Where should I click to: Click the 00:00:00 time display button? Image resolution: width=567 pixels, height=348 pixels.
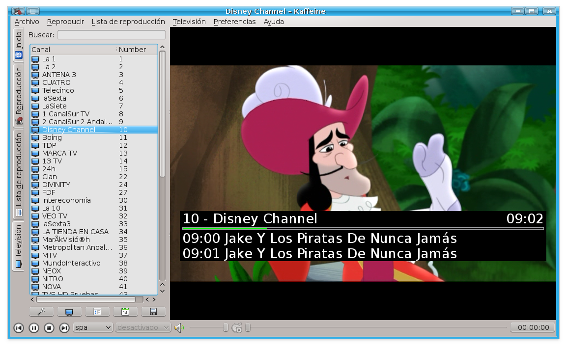(534, 327)
